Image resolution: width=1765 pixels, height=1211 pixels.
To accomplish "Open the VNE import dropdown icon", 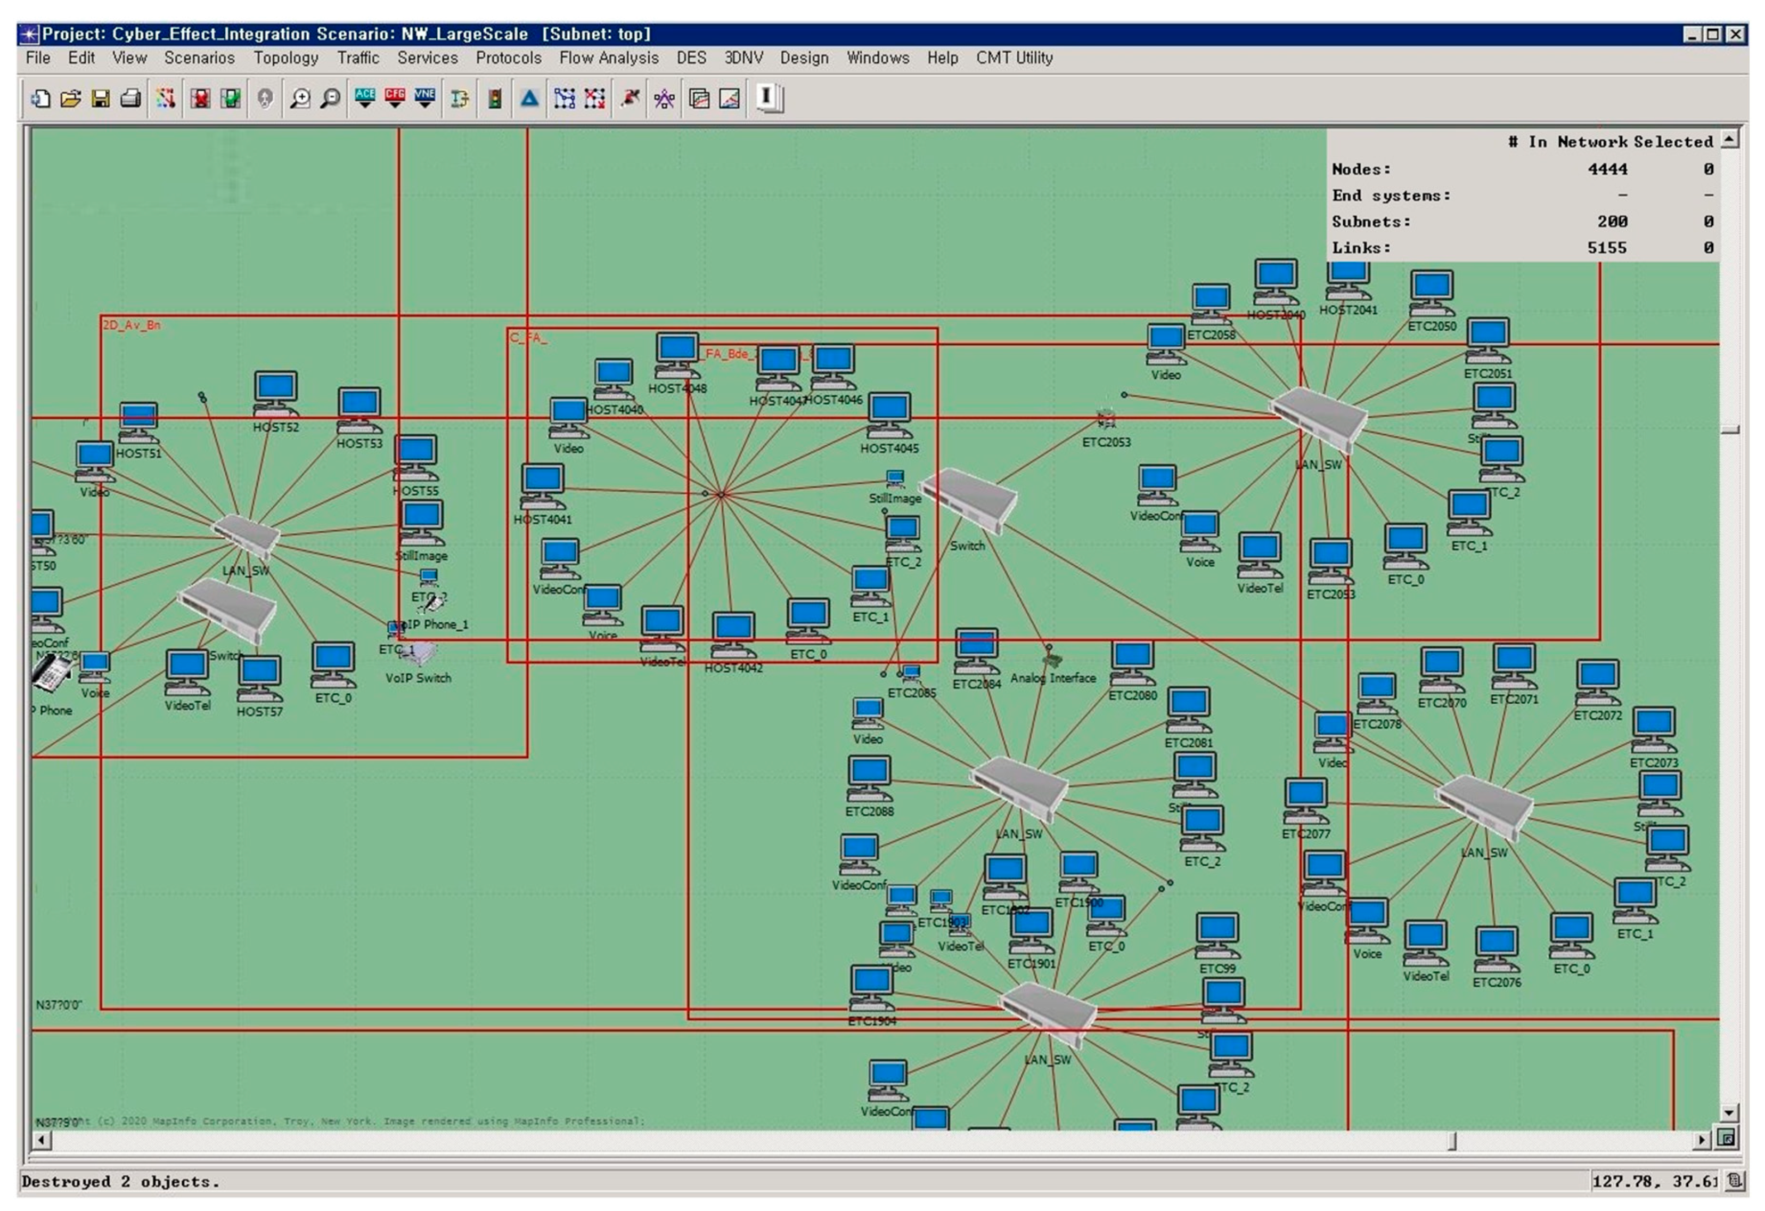I will pyautogui.click(x=424, y=98).
